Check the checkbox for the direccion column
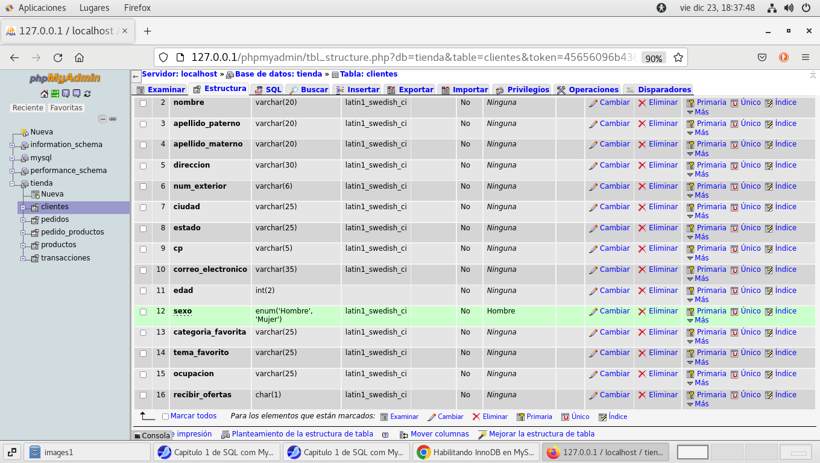 (143, 166)
